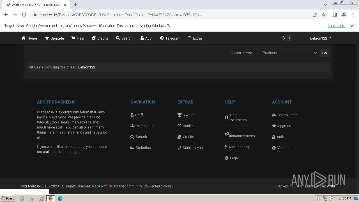Click the taskbar clock 11:35 PM

tap(344, 198)
